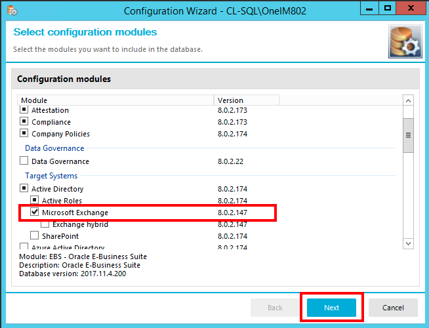
Task: Click the Next button
Action: click(x=332, y=308)
